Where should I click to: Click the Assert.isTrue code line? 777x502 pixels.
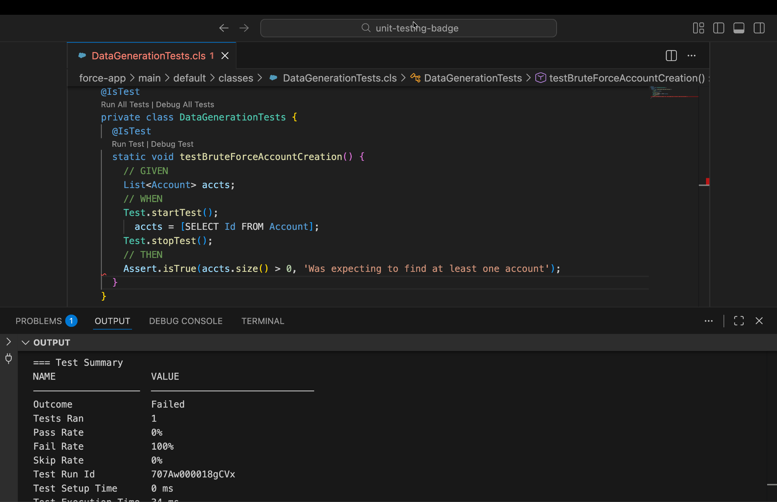point(342,269)
